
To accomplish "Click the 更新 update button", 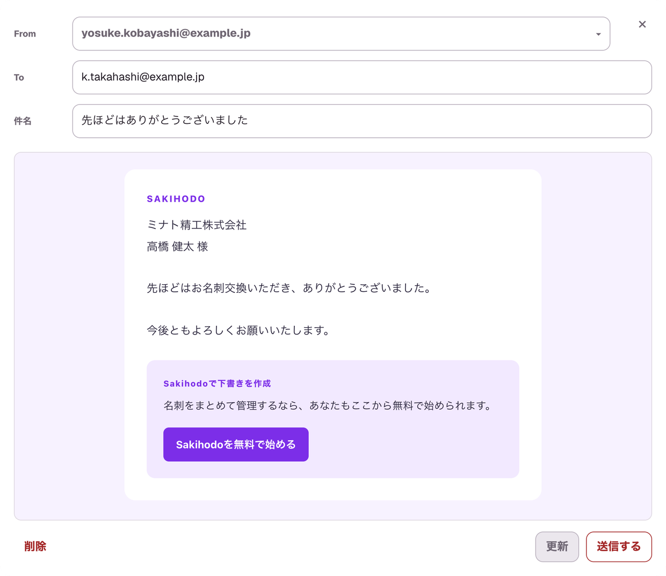I will (557, 547).
